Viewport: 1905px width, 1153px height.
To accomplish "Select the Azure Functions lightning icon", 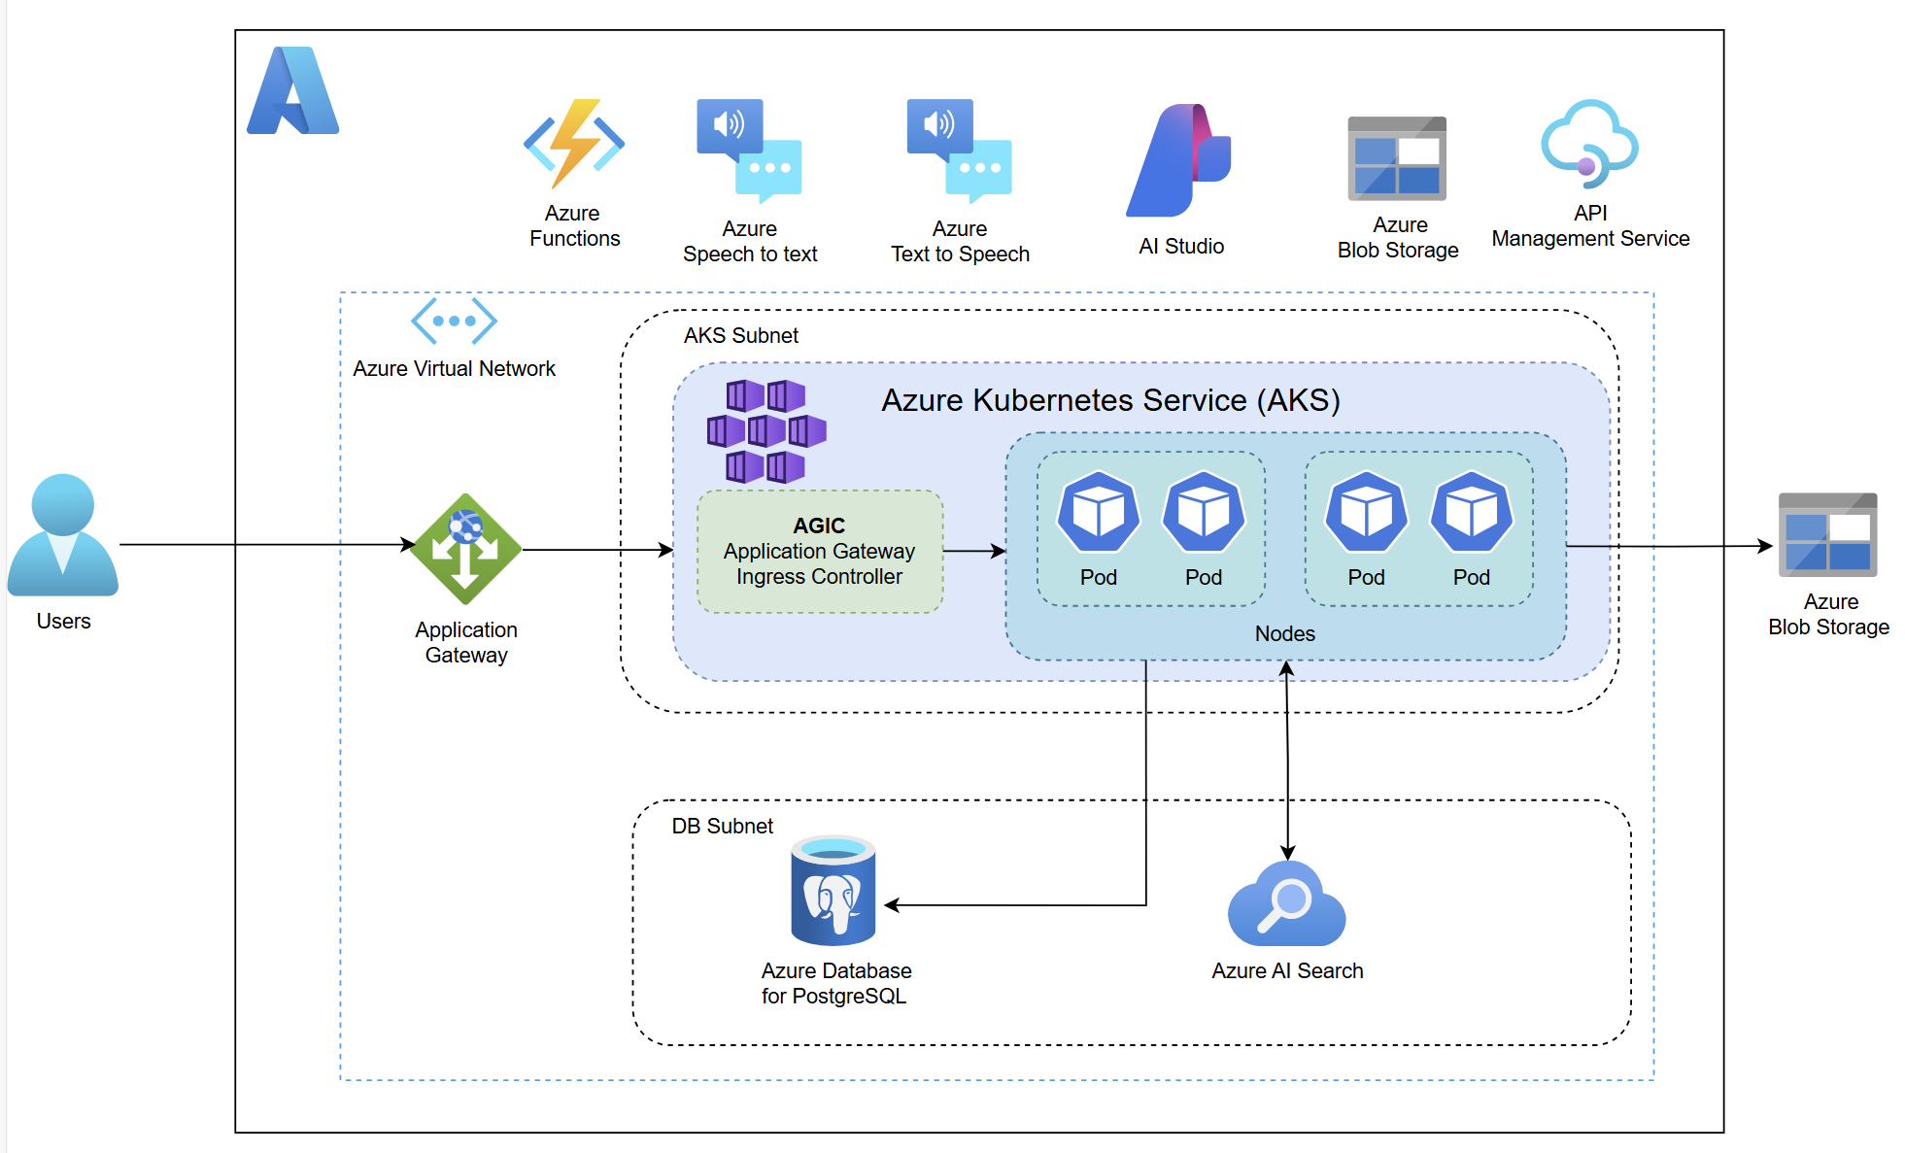I will 573,144.
